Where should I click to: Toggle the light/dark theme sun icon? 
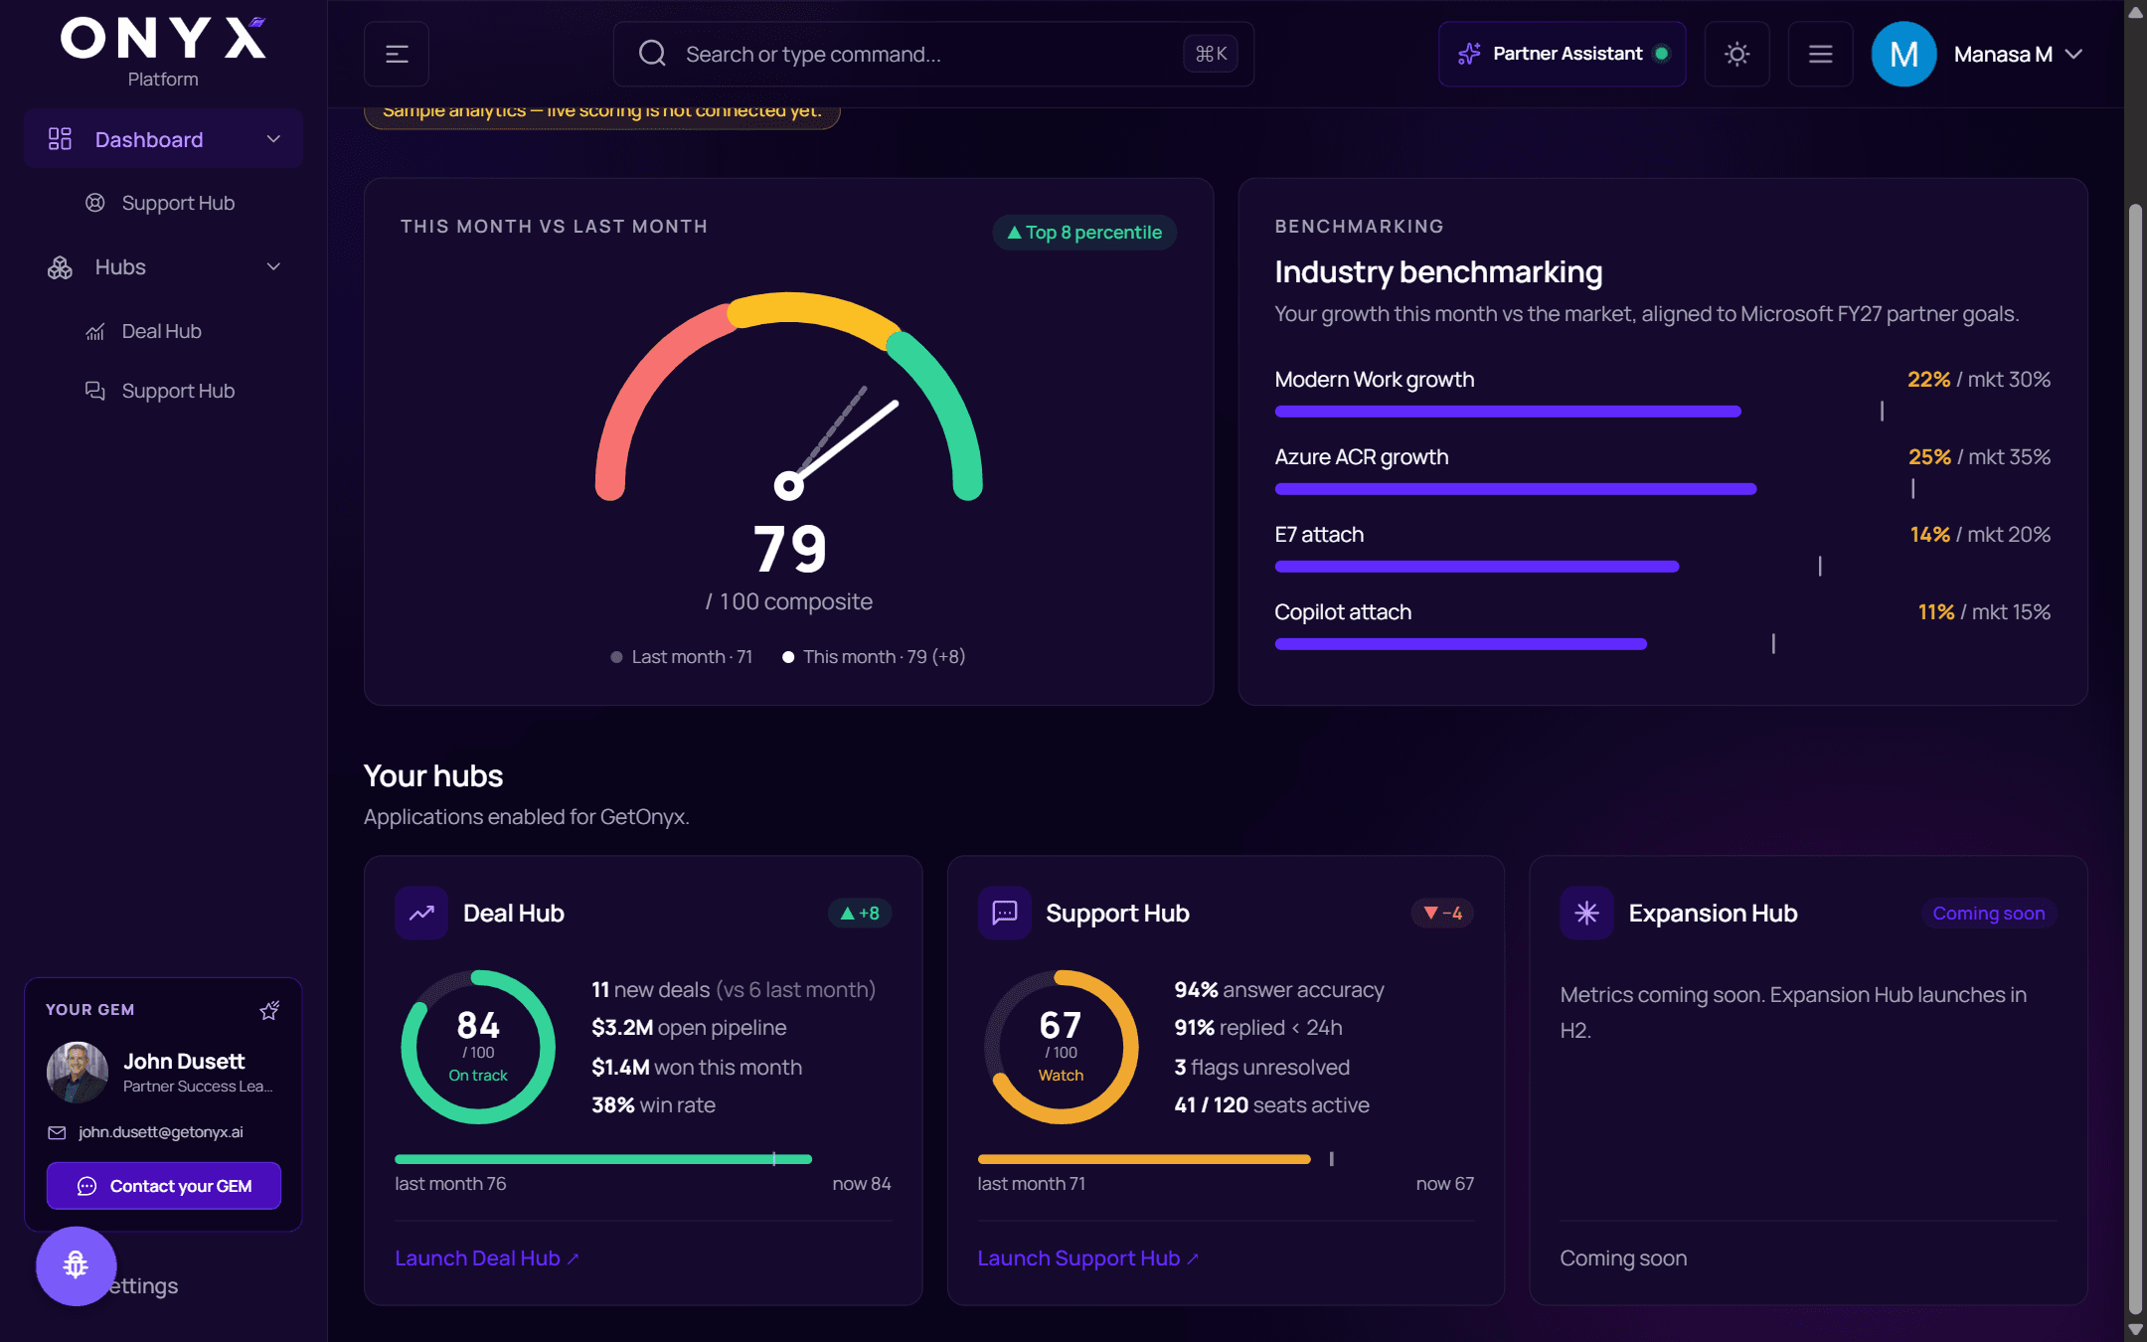point(1736,54)
